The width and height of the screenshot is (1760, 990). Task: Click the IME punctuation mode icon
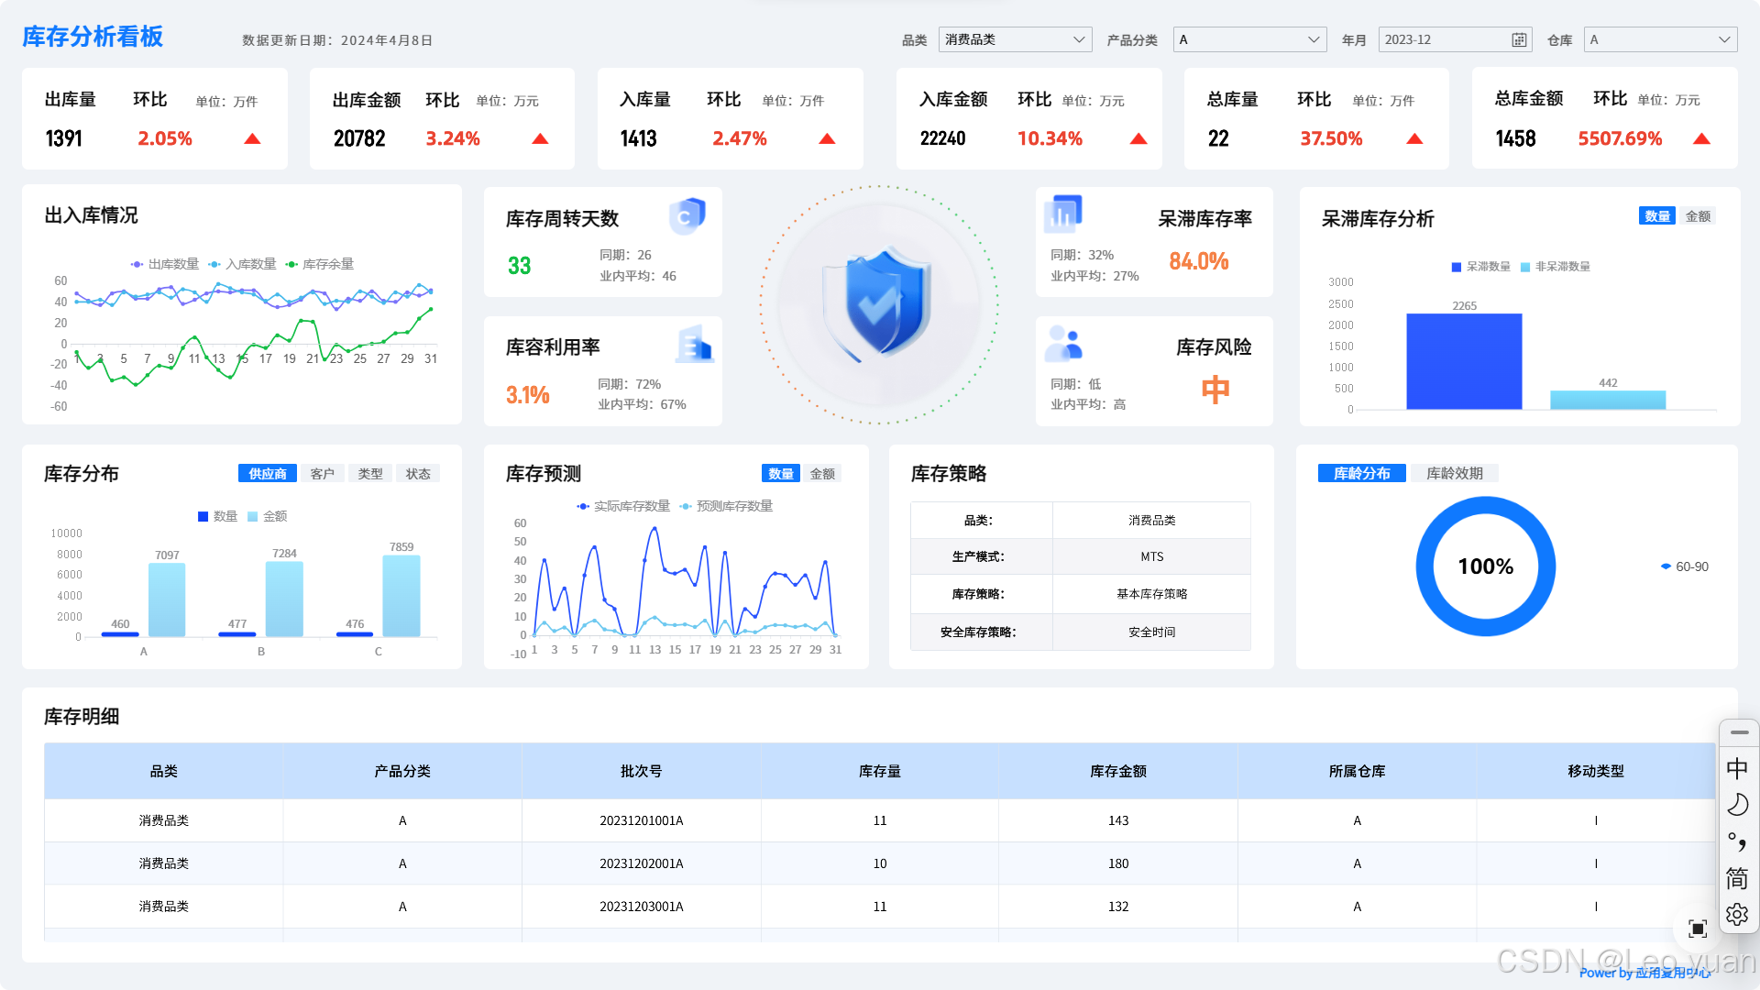(x=1737, y=841)
